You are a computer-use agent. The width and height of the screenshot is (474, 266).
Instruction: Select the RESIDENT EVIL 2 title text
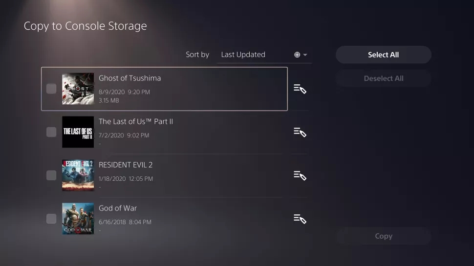pyautogui.click(x=126, y=165)
